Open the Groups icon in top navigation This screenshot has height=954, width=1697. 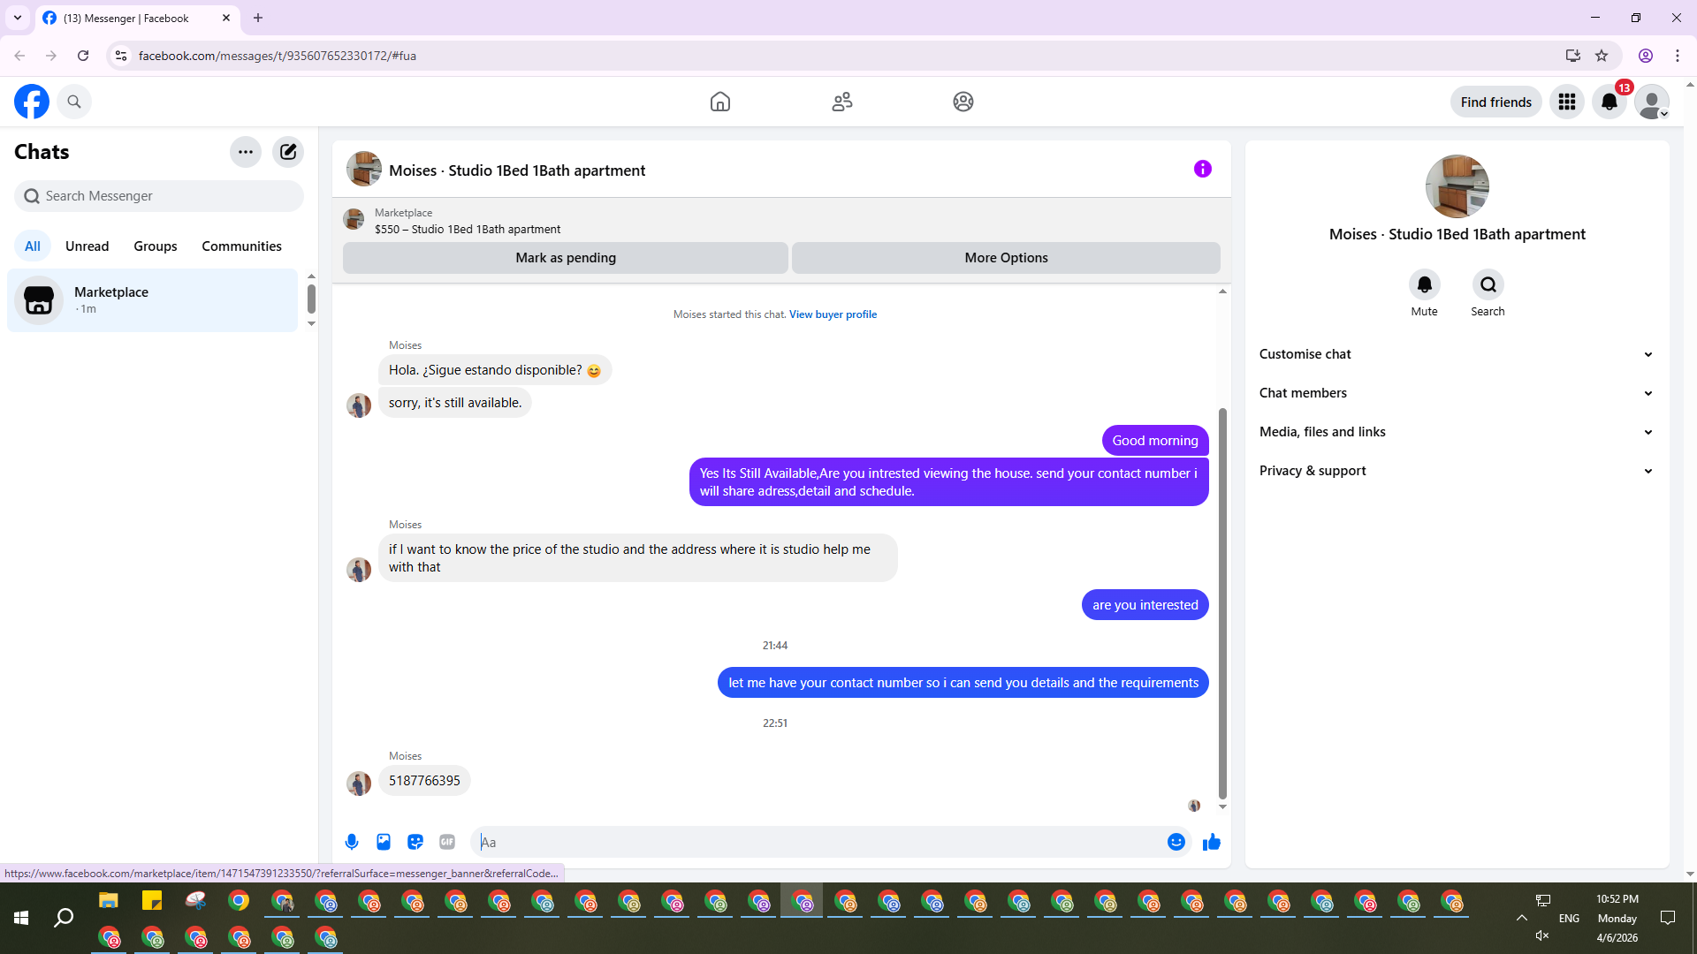click(x=963, y=102)
